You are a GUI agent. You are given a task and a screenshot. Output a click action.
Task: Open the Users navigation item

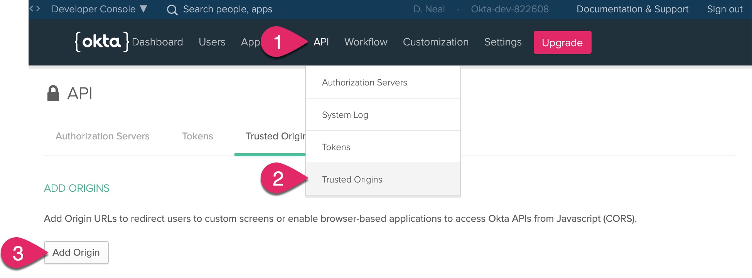[212, 42]
